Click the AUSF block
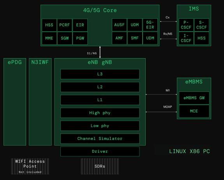This screenshot has width=224, height=180. click(x=120, y=25)
